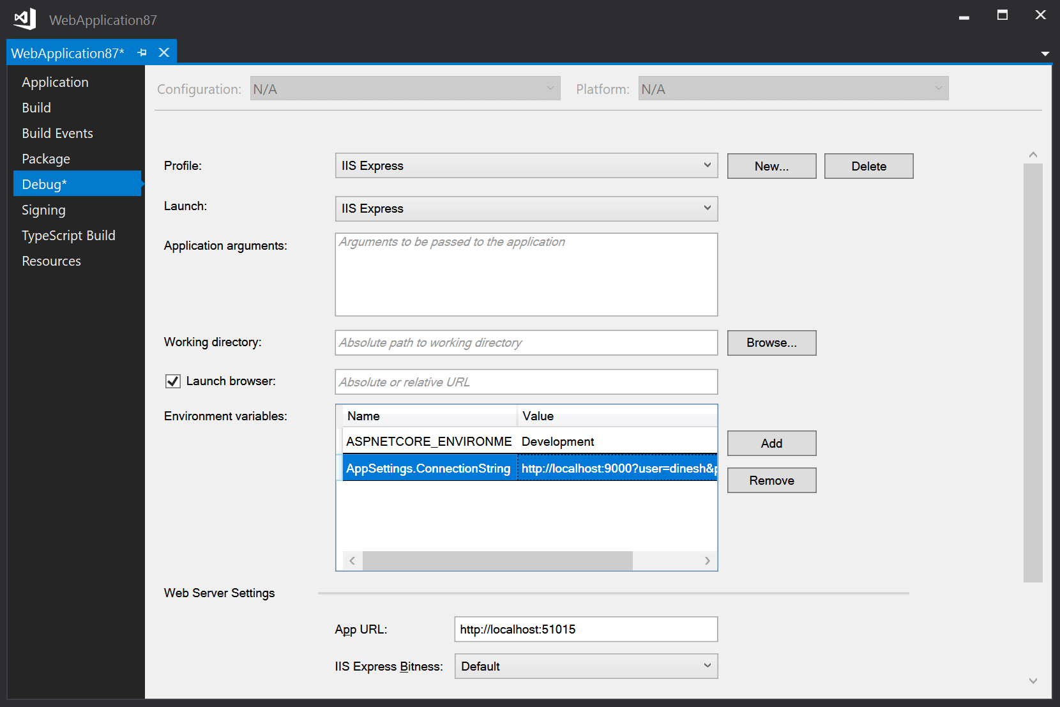Viewport: 1060px width, 707px height.
Task: Toggle the Launch browser checkbox
Action: click(x=173, y=381)
